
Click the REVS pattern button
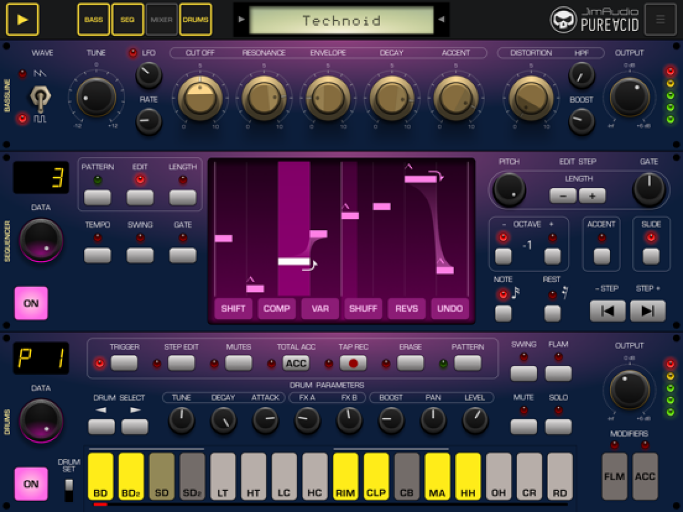coord(406,308)
